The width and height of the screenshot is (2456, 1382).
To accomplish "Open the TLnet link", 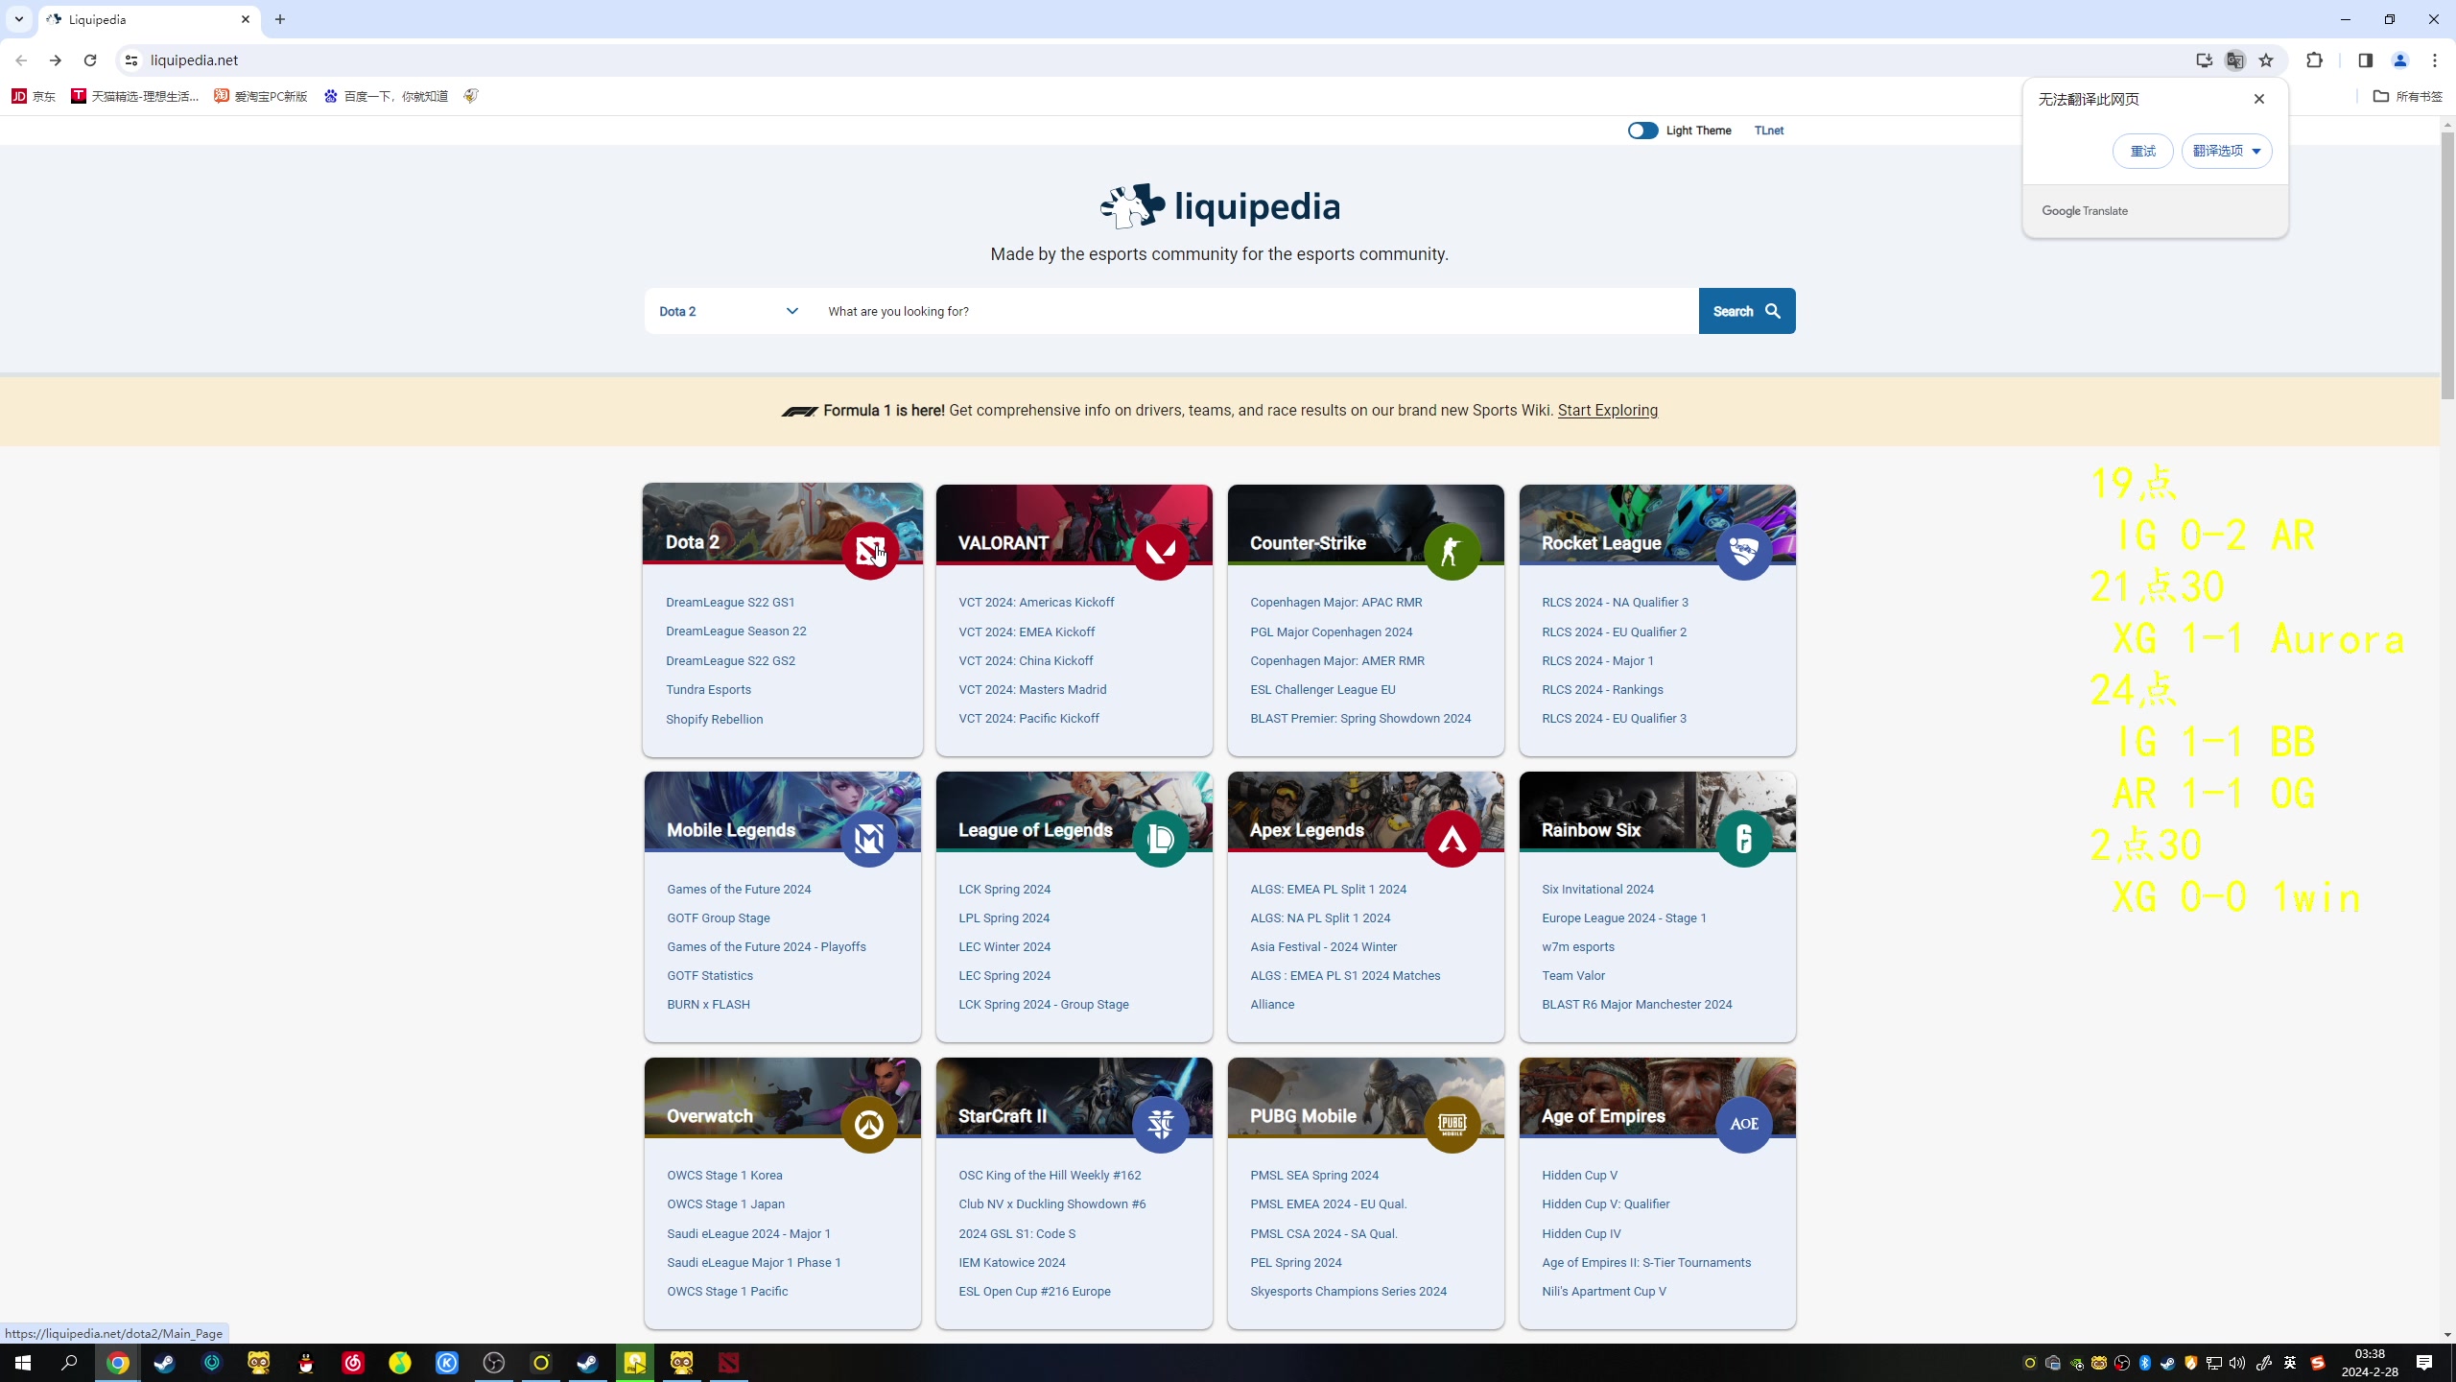I will tap(1769, 131).
